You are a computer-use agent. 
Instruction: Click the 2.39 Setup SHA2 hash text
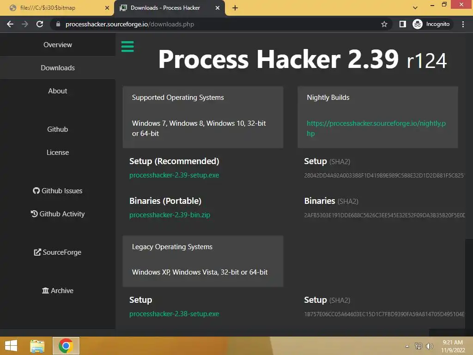[x=384, y=175]
